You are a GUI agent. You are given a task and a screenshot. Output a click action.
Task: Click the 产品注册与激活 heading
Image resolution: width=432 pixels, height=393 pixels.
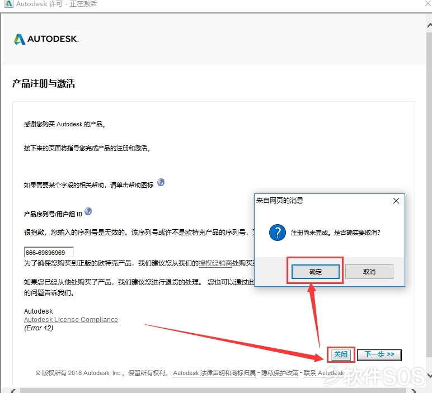click(44, 84)
